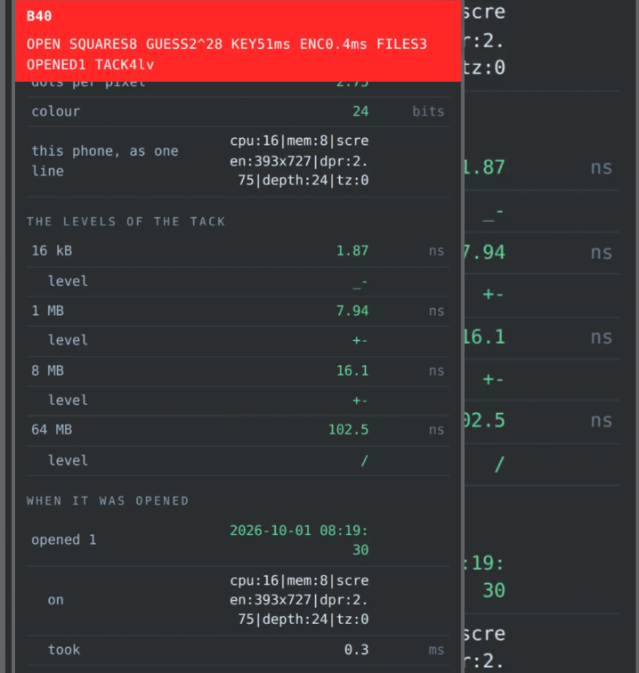
Task: Click the 'on' row label
Action: pos(56,600)
